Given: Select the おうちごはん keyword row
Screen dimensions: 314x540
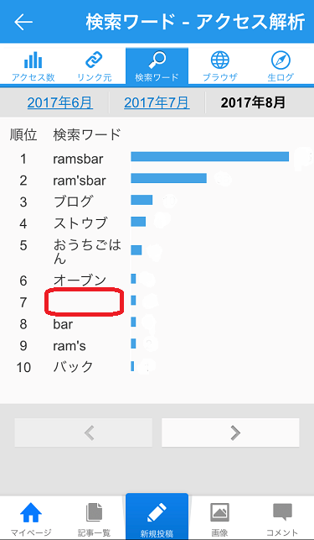Looking at the screenshot, I should (x=157, y=251).
